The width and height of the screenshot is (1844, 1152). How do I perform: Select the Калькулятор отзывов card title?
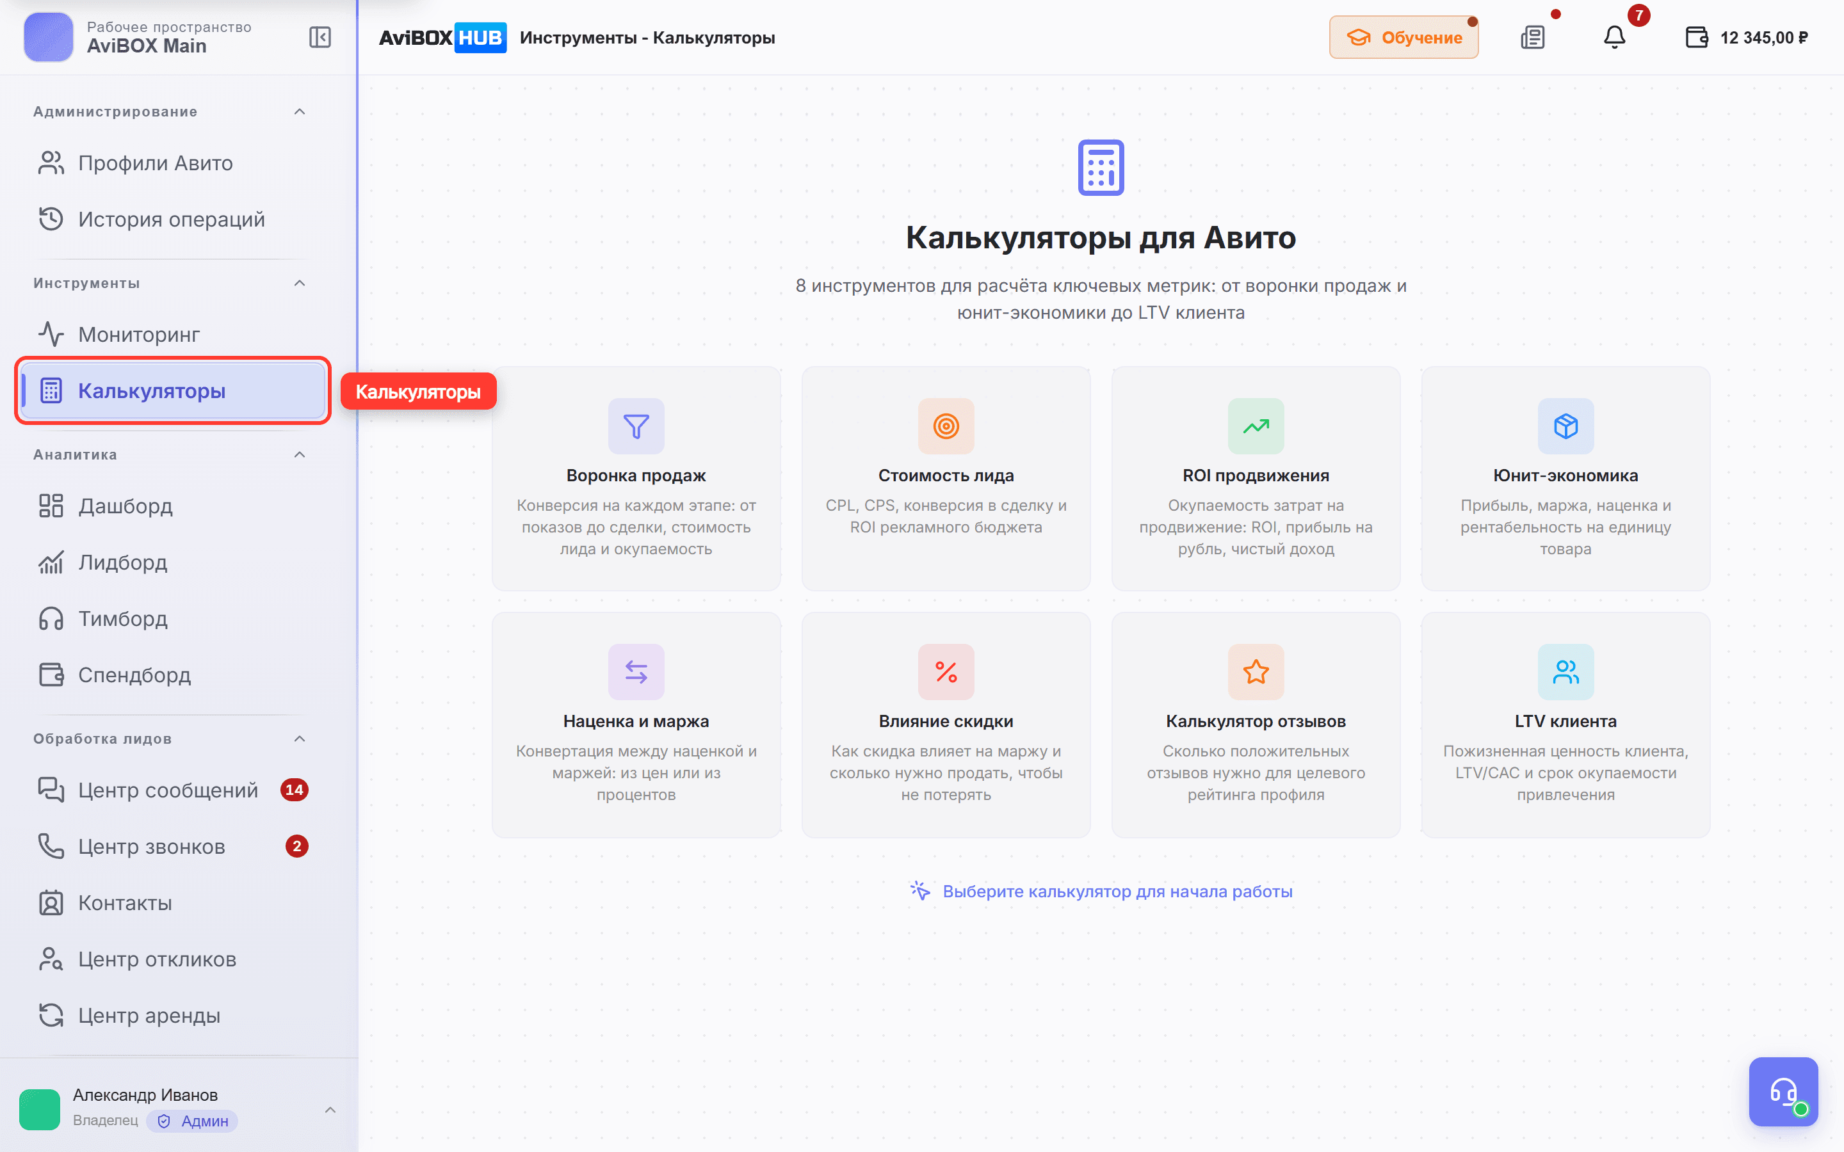1256,721
